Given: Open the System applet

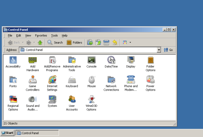Looking at the screenshot, I should pos(52,101).
